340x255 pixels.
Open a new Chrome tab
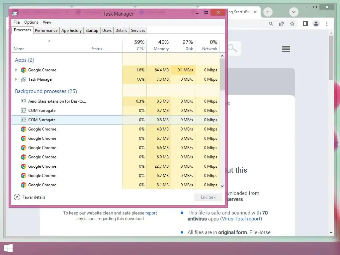click(x=268, y=12)
